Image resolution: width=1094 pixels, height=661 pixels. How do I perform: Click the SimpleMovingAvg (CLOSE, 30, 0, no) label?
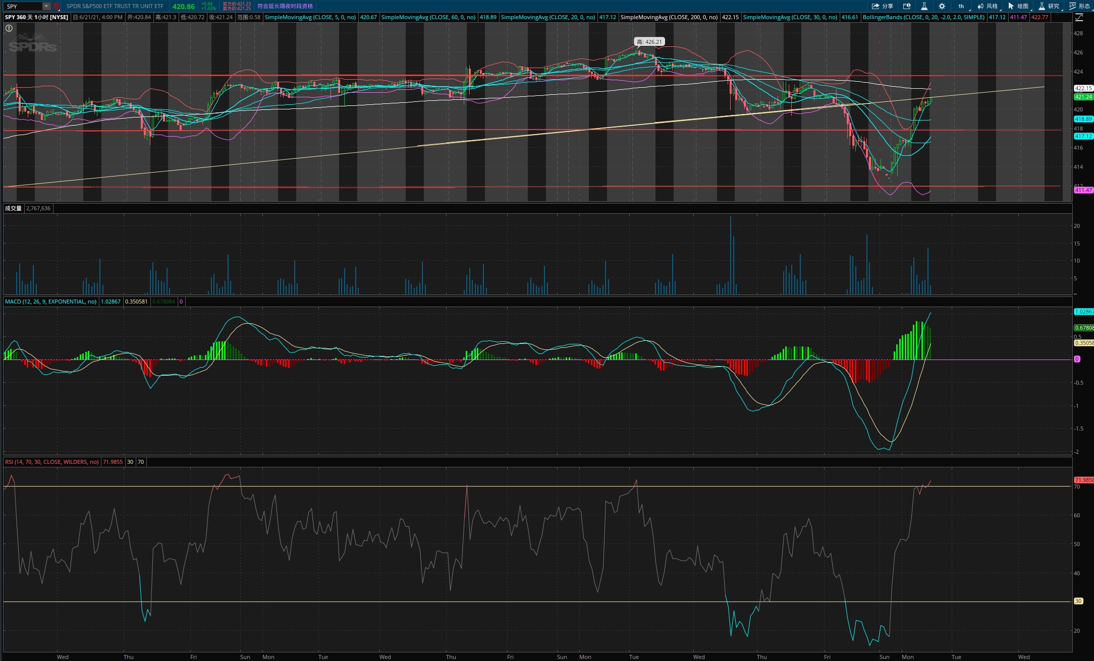point(790,17)
